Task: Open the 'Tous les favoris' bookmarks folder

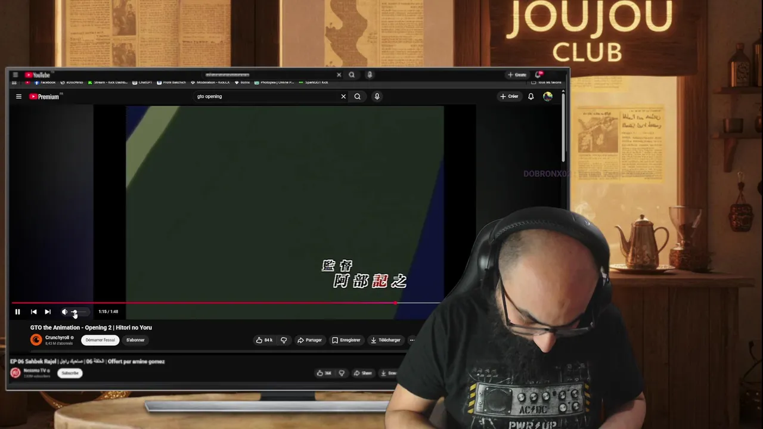Action: [547, 82]
